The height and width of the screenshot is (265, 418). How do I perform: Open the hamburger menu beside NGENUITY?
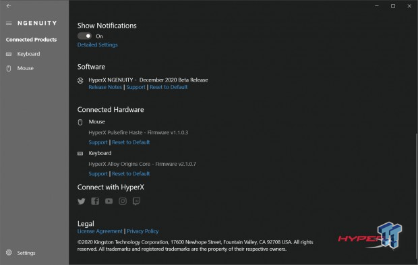point(9,23)
